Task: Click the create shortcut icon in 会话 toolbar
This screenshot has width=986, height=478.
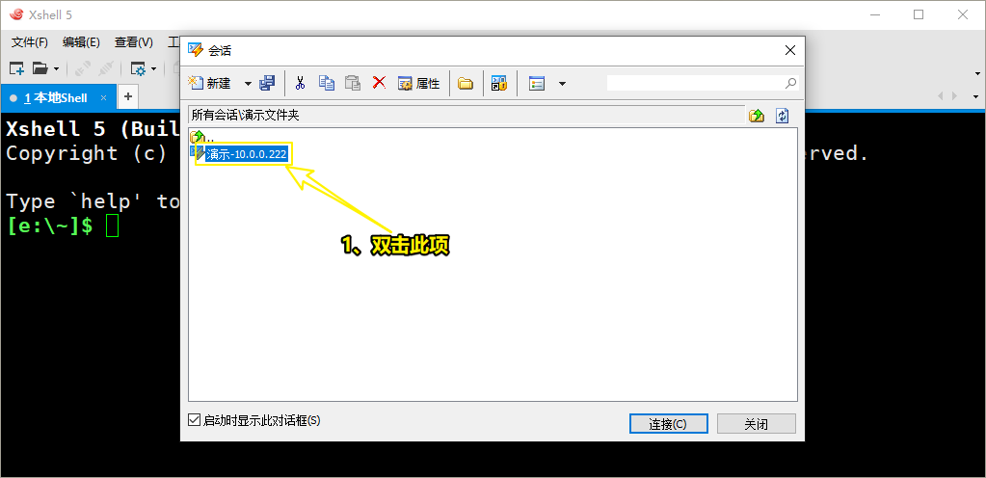Action: (499, 83)
